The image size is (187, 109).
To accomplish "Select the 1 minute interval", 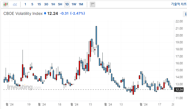I will point(25,4).
